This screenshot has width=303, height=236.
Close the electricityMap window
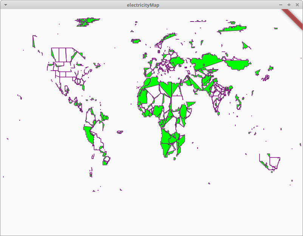(297, 5)
